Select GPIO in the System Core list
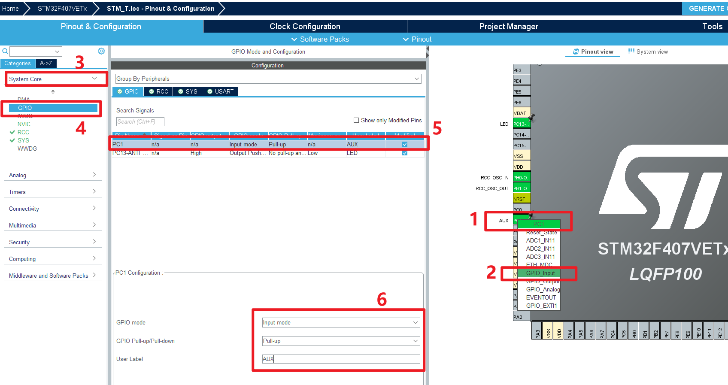Screen dimensions: 728x385 (53, 108)
